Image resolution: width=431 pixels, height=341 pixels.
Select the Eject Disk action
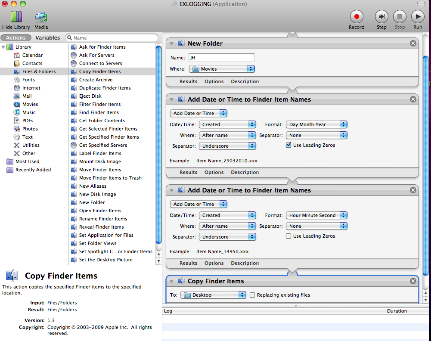tap(90, 96)
